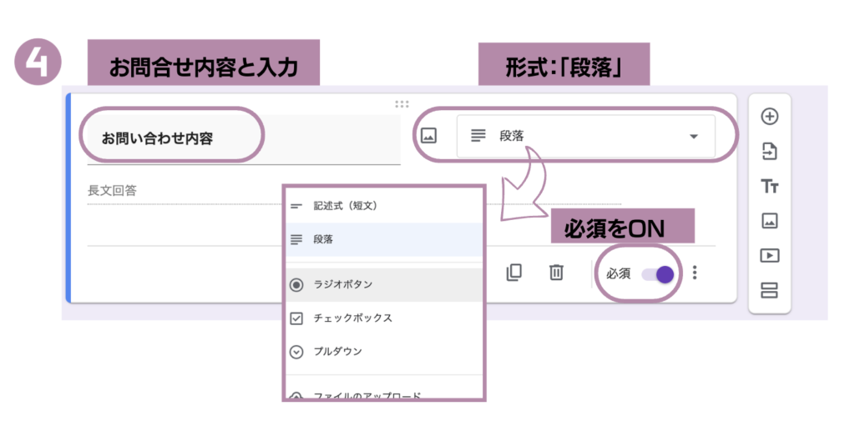Toggle the 必須 required switch
Viewport: 855px width, 441px height.
(x=657, y=273)
